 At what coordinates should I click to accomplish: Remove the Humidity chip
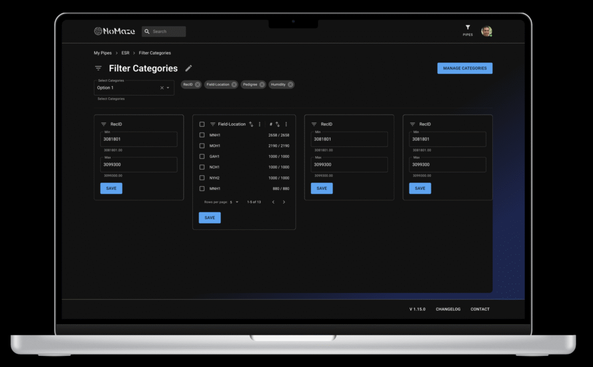pos(290,85)
